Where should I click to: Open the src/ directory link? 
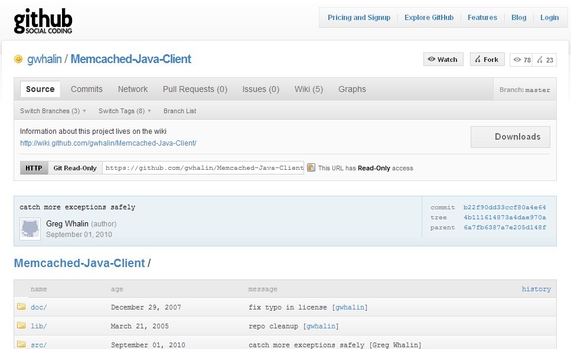pos(38,345)
